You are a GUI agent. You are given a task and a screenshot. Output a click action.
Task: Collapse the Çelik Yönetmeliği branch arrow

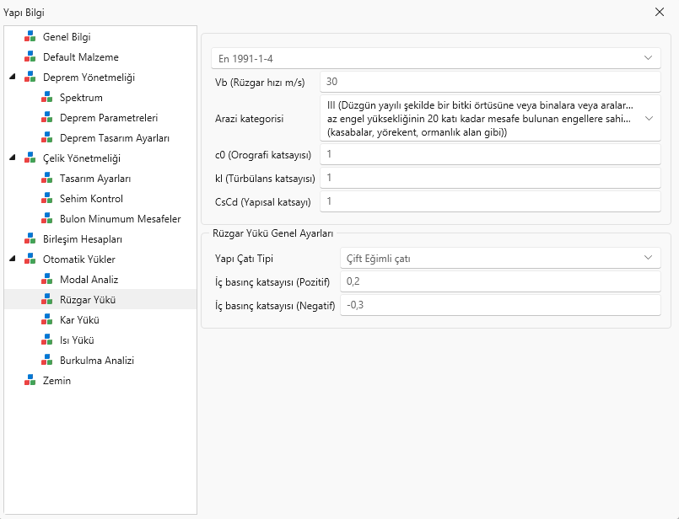(x=13, y=158)
